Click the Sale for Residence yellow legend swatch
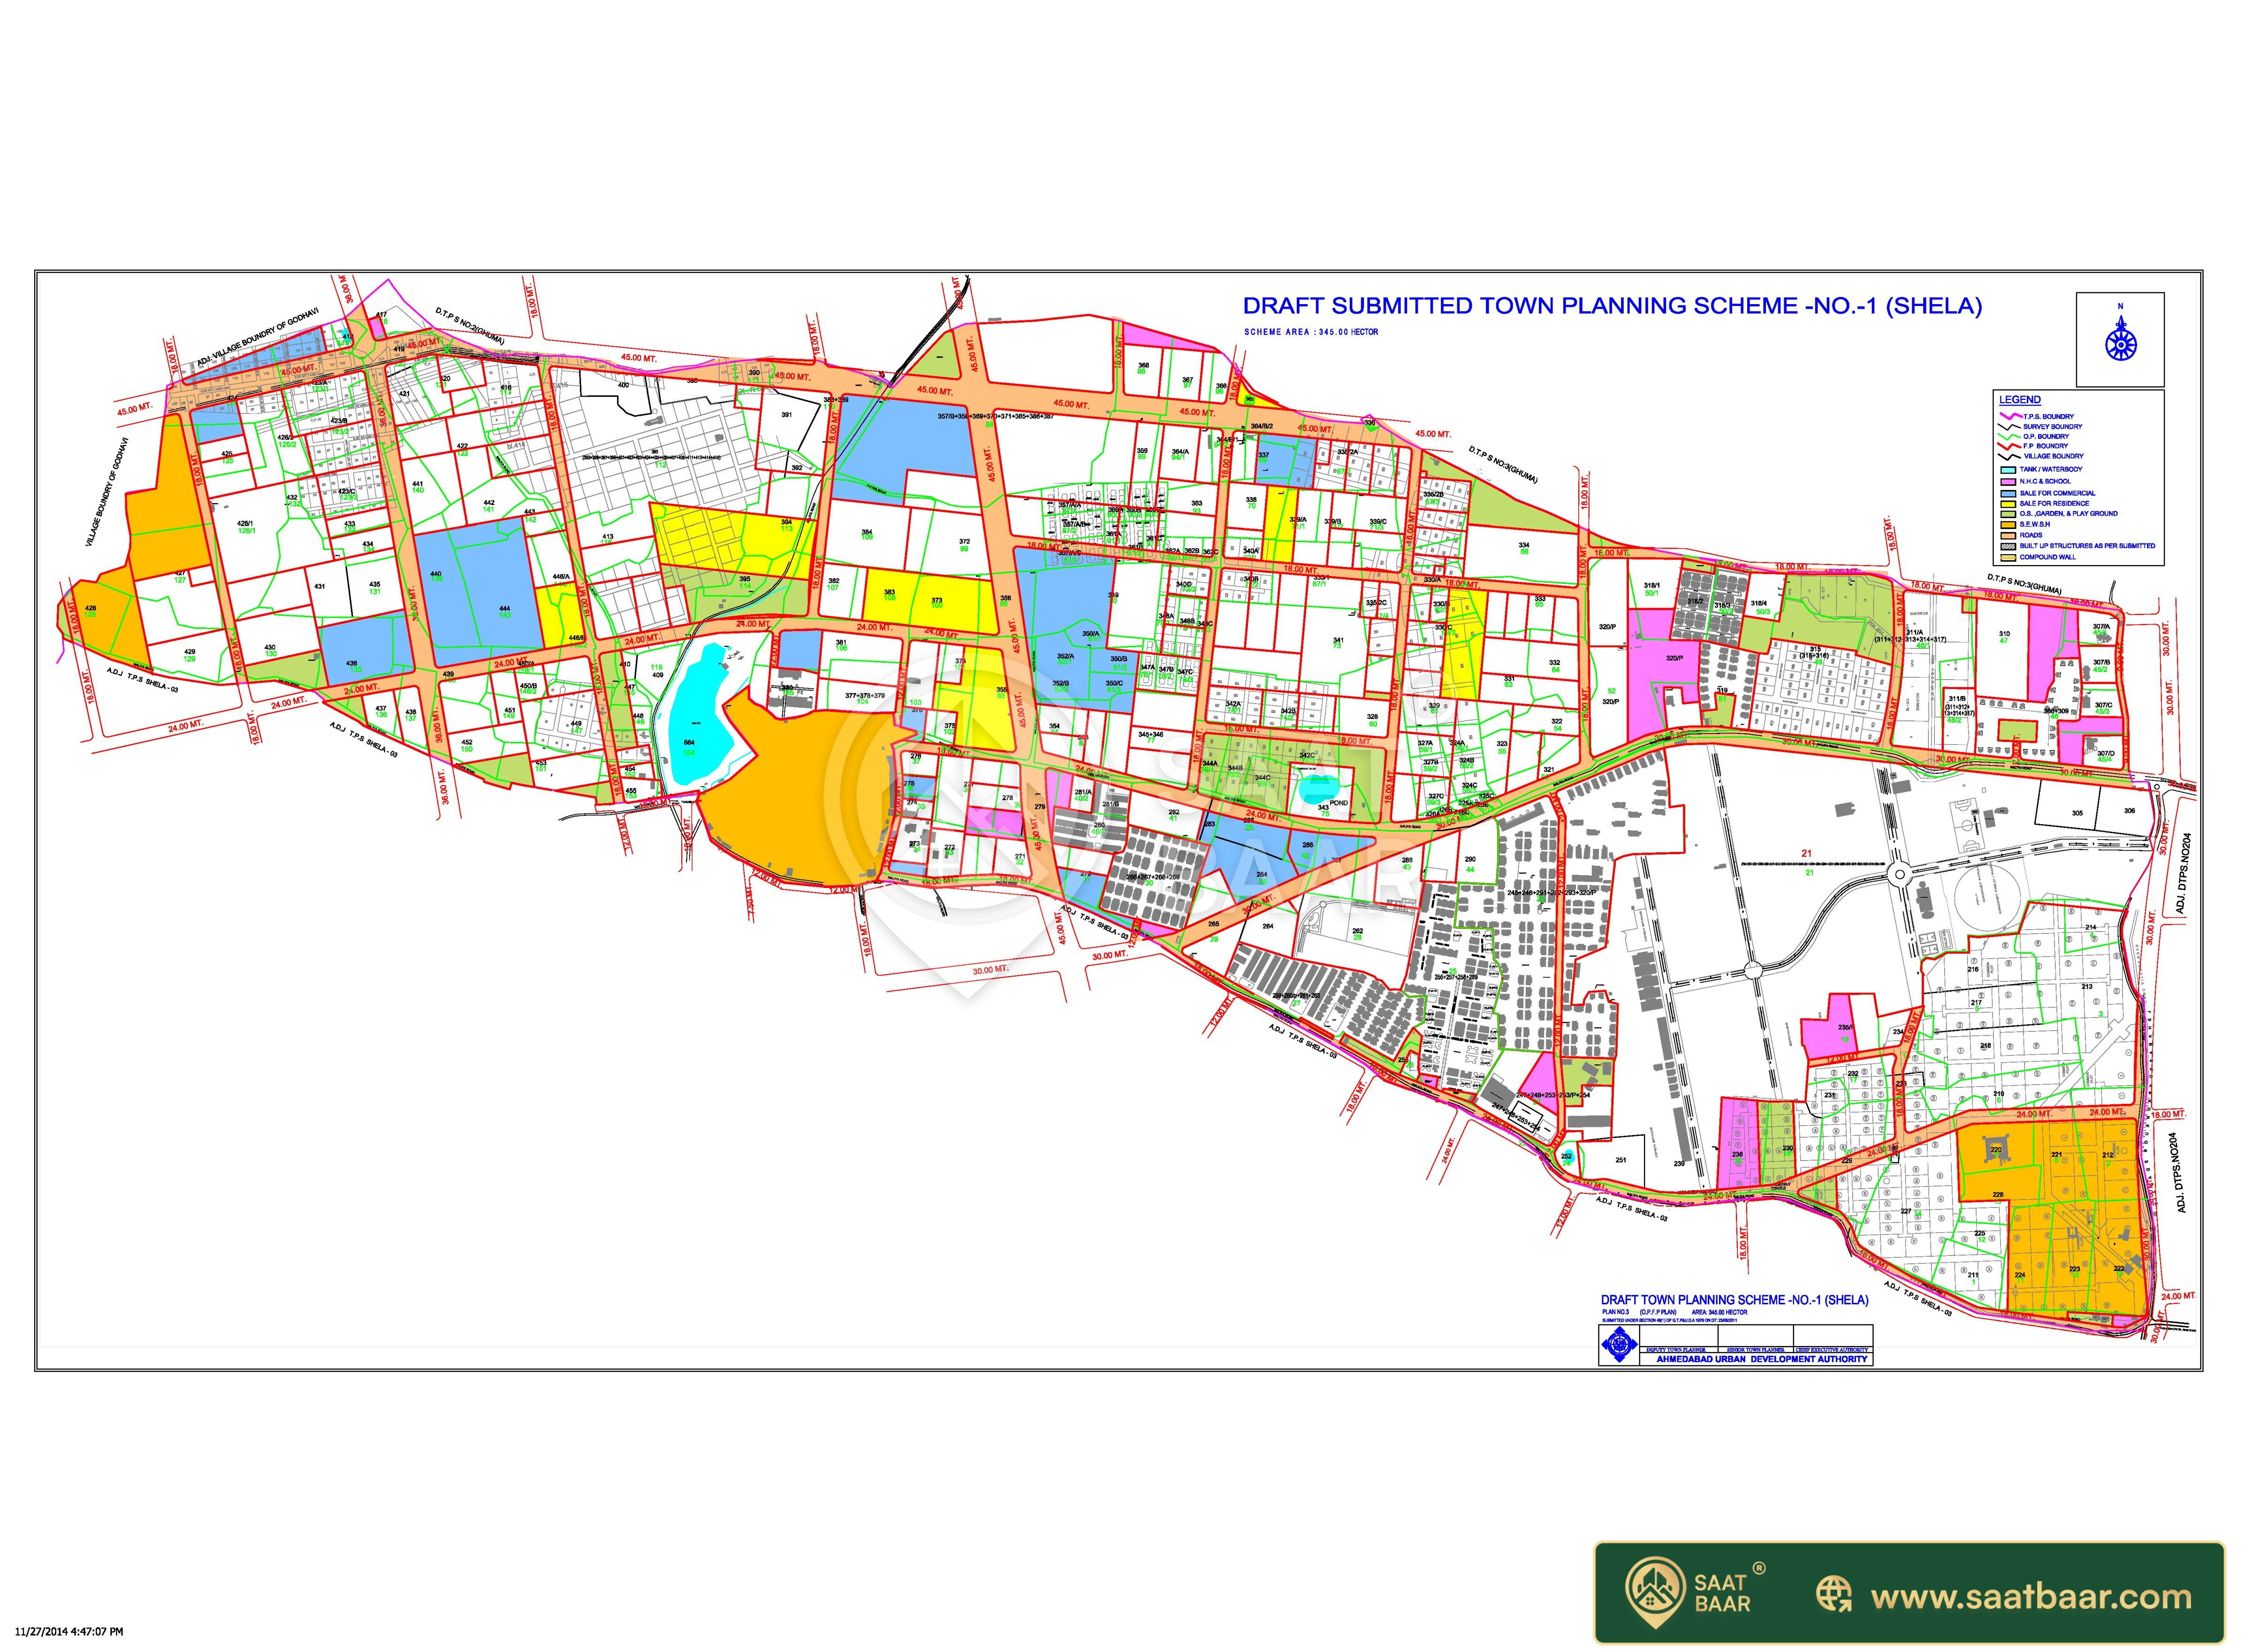Screen dimensions: 2252x1652 pyautogui.click(x=2008, y=504)
